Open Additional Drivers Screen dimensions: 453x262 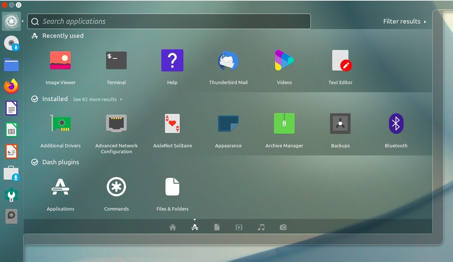pyautogui.click(x=60, y=123)
